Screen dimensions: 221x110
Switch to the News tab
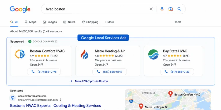click(69, 22)
